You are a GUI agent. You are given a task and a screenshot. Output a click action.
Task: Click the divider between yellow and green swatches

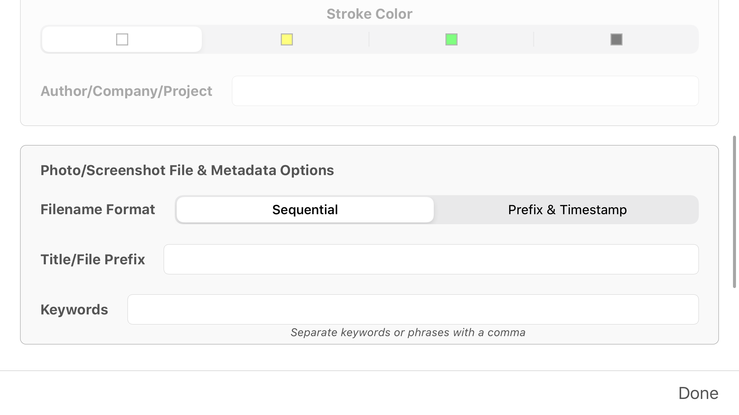(x=369, y=39)
